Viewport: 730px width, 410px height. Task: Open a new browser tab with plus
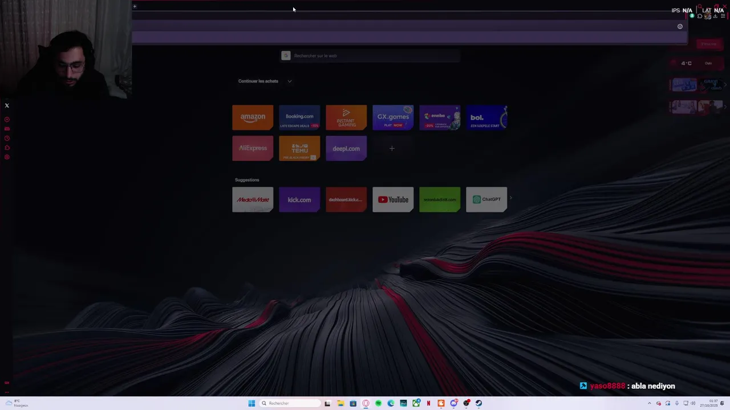point(135,6)
